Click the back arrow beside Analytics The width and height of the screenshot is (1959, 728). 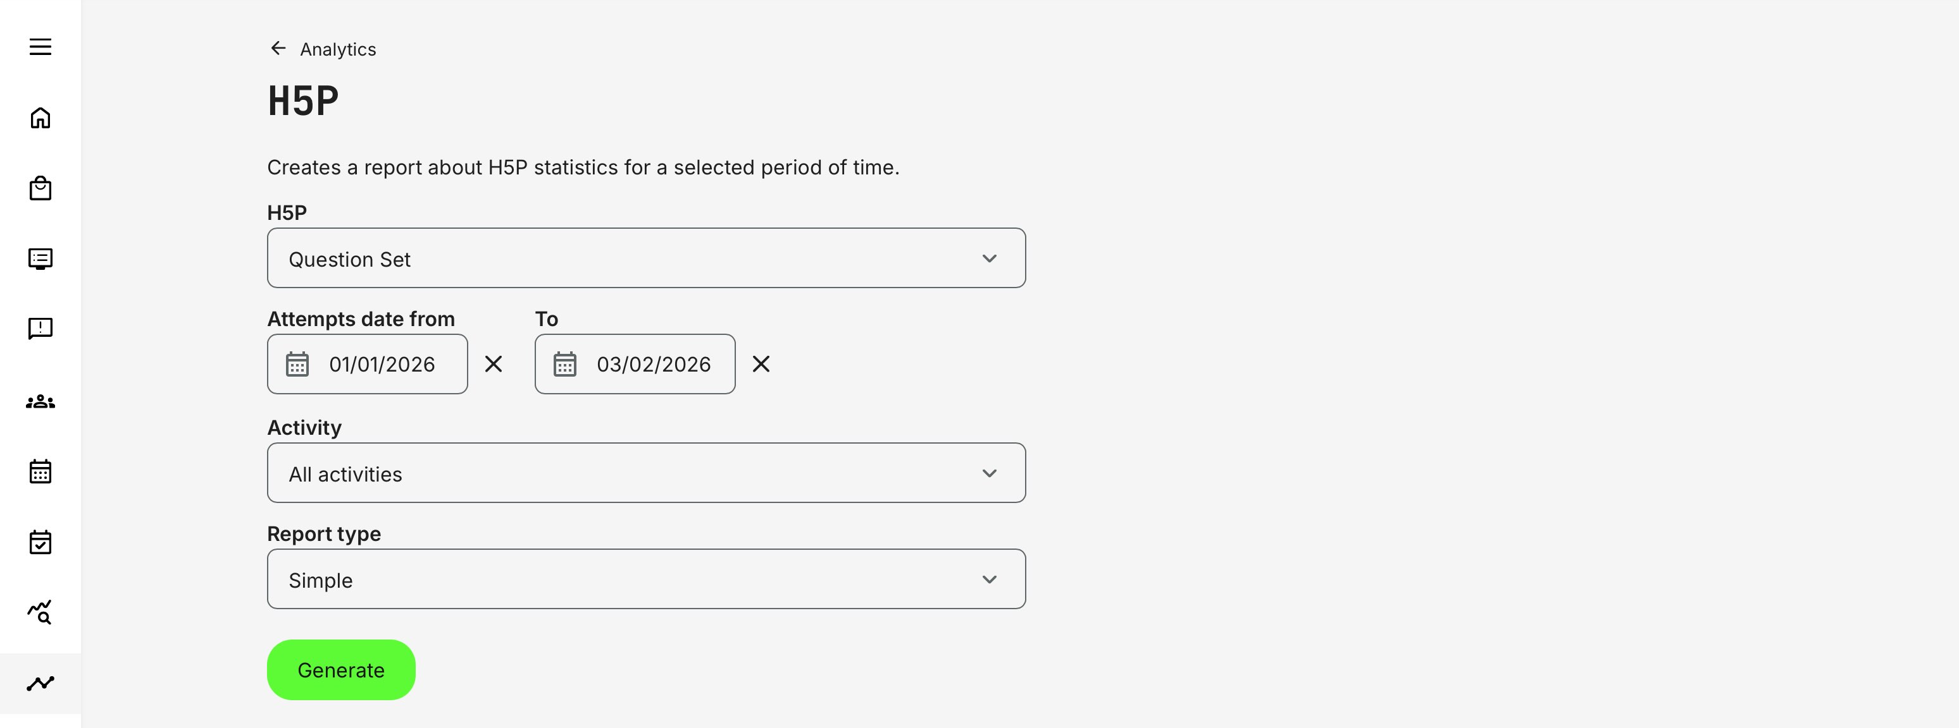(278, 49)
